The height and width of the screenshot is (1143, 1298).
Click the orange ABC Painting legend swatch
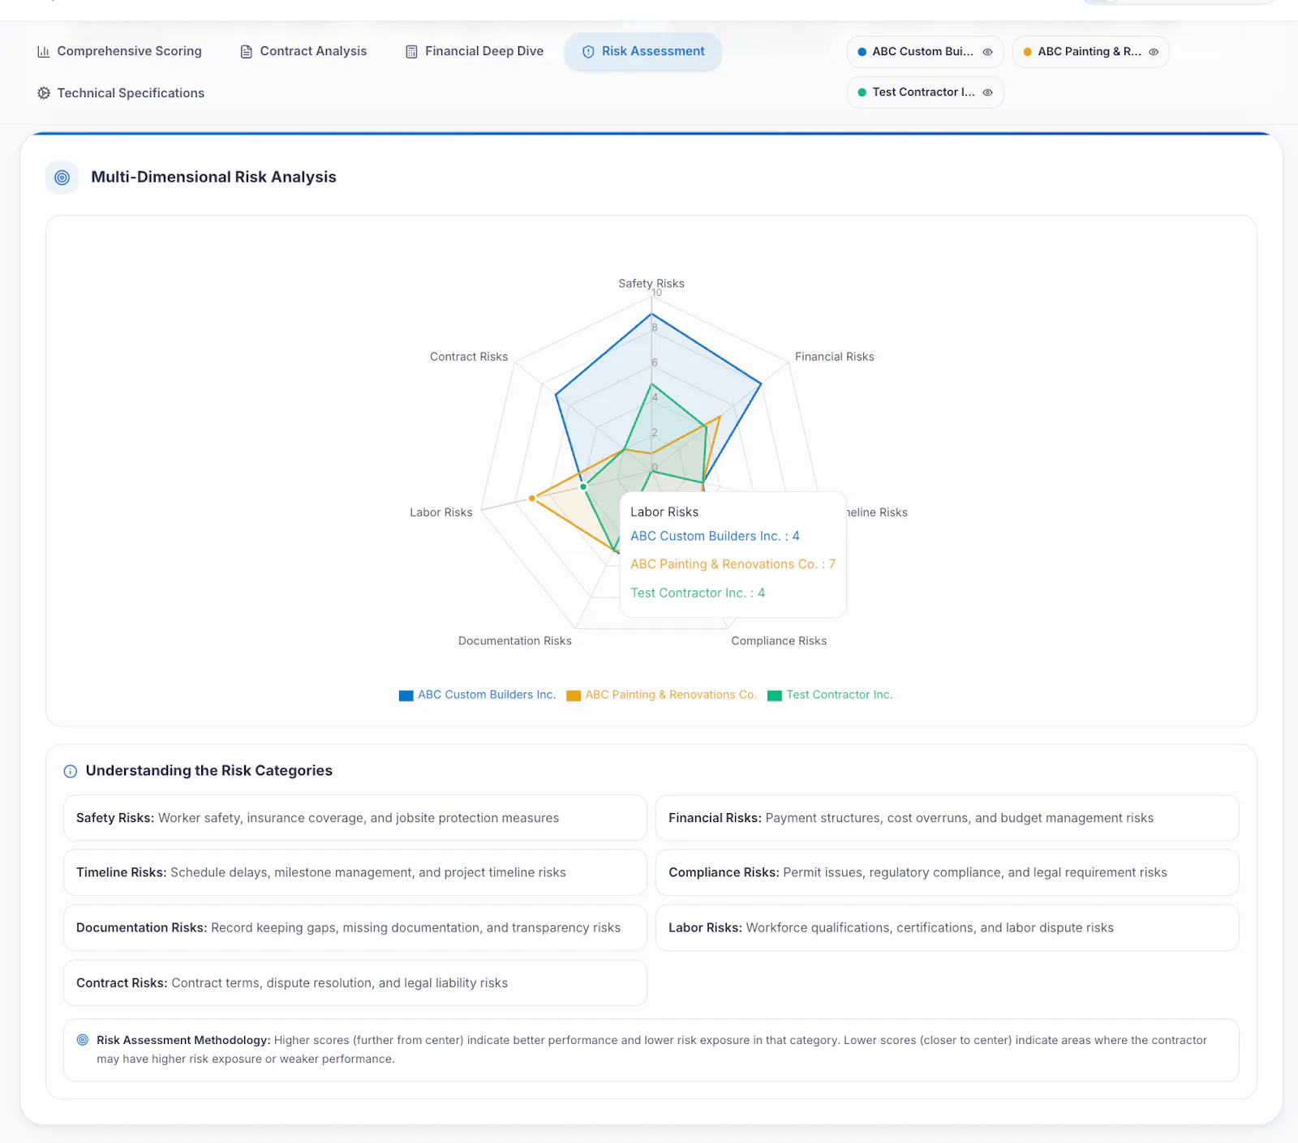click(574, 696)
